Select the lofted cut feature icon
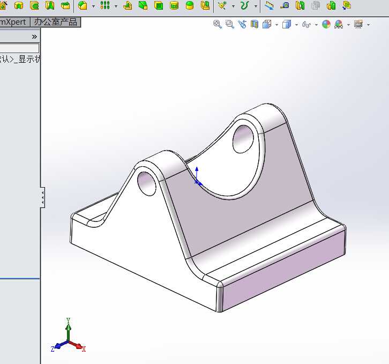The image size is (389, 364). [50, 5]
